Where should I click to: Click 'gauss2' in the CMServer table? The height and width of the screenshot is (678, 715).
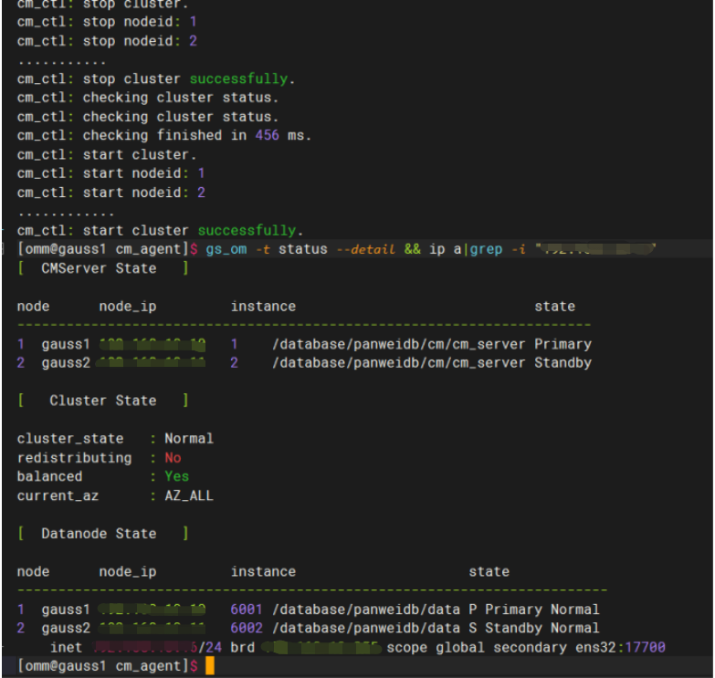point(66,363)
